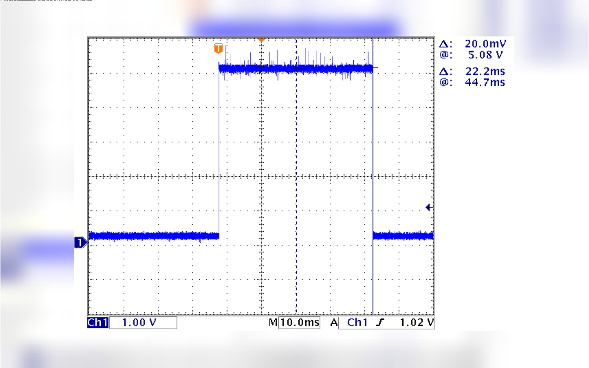
Task: Click the 1.02 V trigger level value
Action: pos(417,322)
